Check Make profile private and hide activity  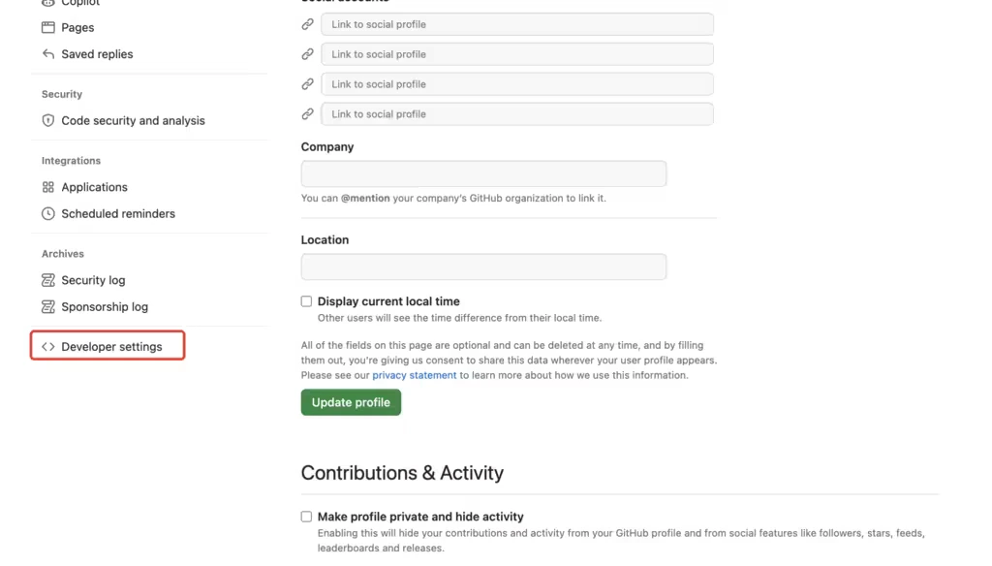pos(306,517)
